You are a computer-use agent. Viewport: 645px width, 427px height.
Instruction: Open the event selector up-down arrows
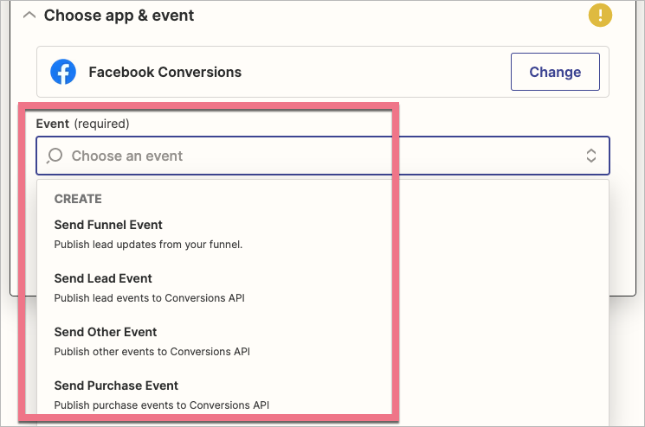pos(591,156)
